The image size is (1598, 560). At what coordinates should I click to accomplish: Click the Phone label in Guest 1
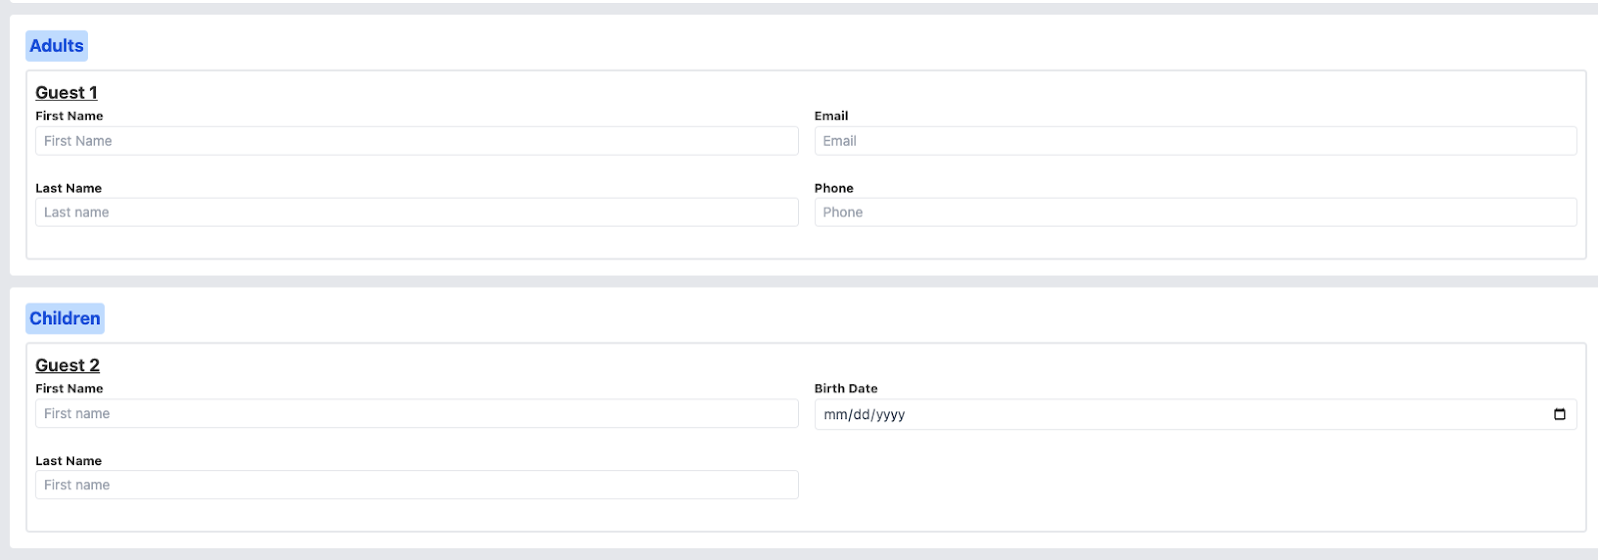[834, 188]
